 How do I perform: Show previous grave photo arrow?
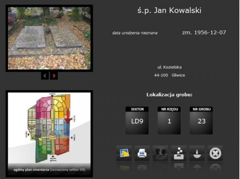pyautogui.click(x=45, y=76)
